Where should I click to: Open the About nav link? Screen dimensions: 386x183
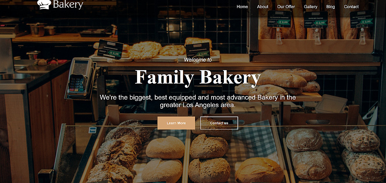pos(262,7)
